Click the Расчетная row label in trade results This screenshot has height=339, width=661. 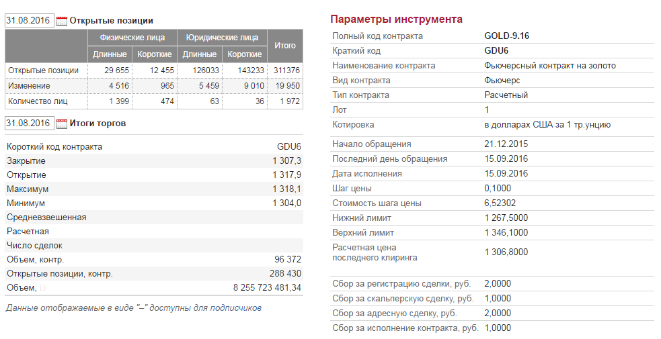[28, 232]
